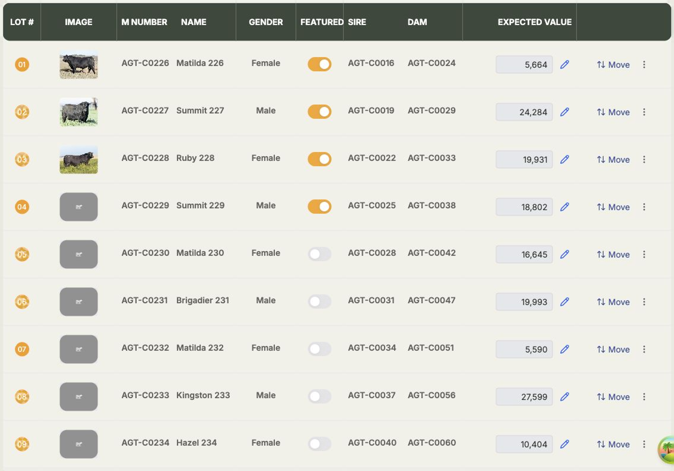
Task: Move lot Summit 229
Action: [613, 207]
